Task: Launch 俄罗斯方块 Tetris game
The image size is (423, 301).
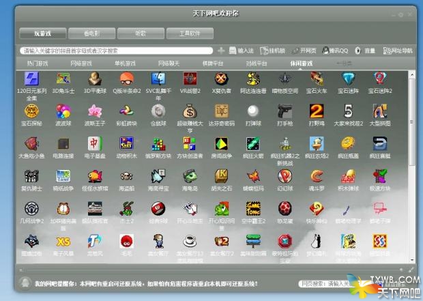Action: click(x=158, y=143)
